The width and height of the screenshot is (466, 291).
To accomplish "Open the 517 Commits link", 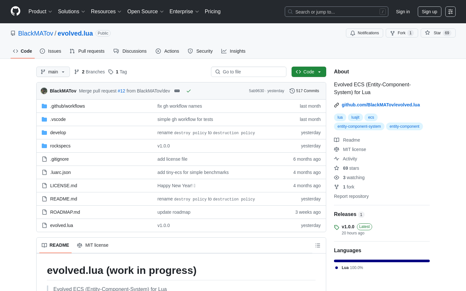I will [x=305, y=91].
